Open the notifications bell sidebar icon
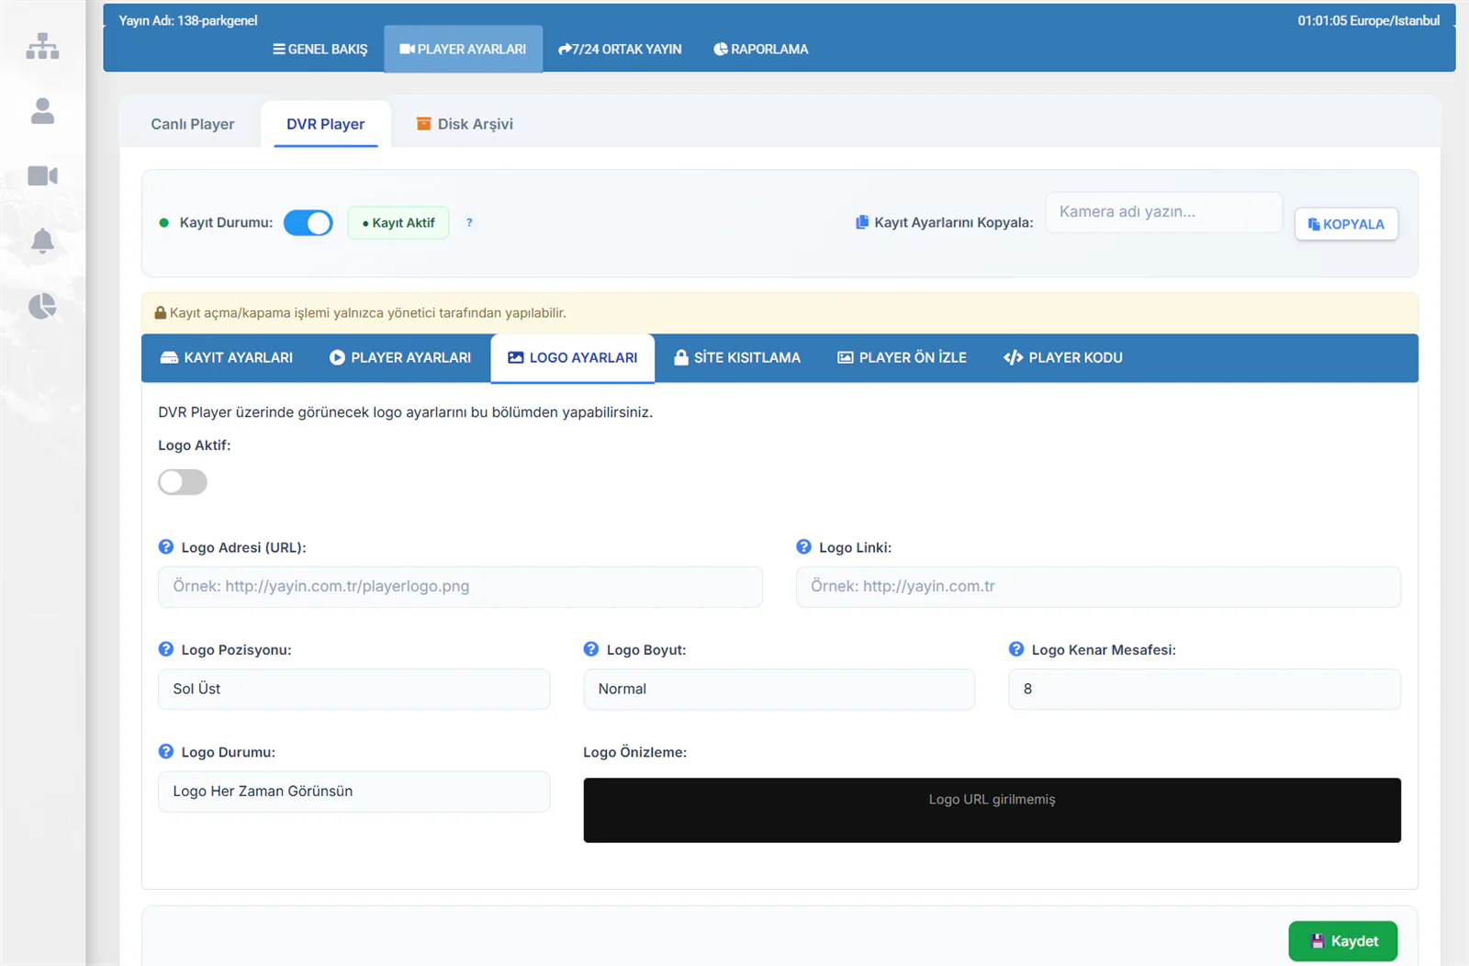 point(42,241)
